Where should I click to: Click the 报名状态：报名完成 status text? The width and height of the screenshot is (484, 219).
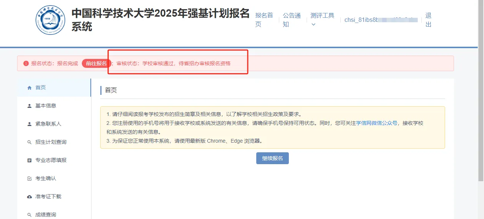coord(54,63)
